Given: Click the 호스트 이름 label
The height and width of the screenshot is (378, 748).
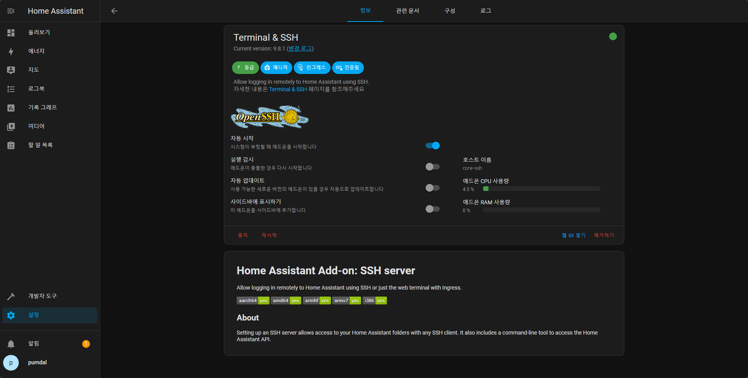Looking at the screenshot, I should click(477, 160).
